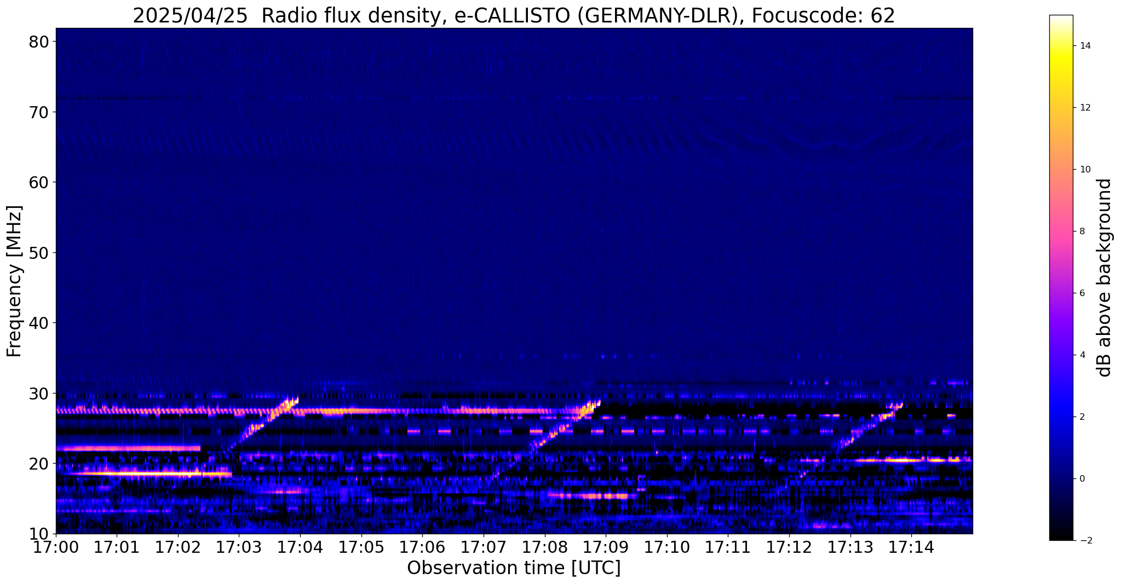
Task: Click the plot title mentioning e-CALLISTO GERMANY-DLR
Action: 514,15
